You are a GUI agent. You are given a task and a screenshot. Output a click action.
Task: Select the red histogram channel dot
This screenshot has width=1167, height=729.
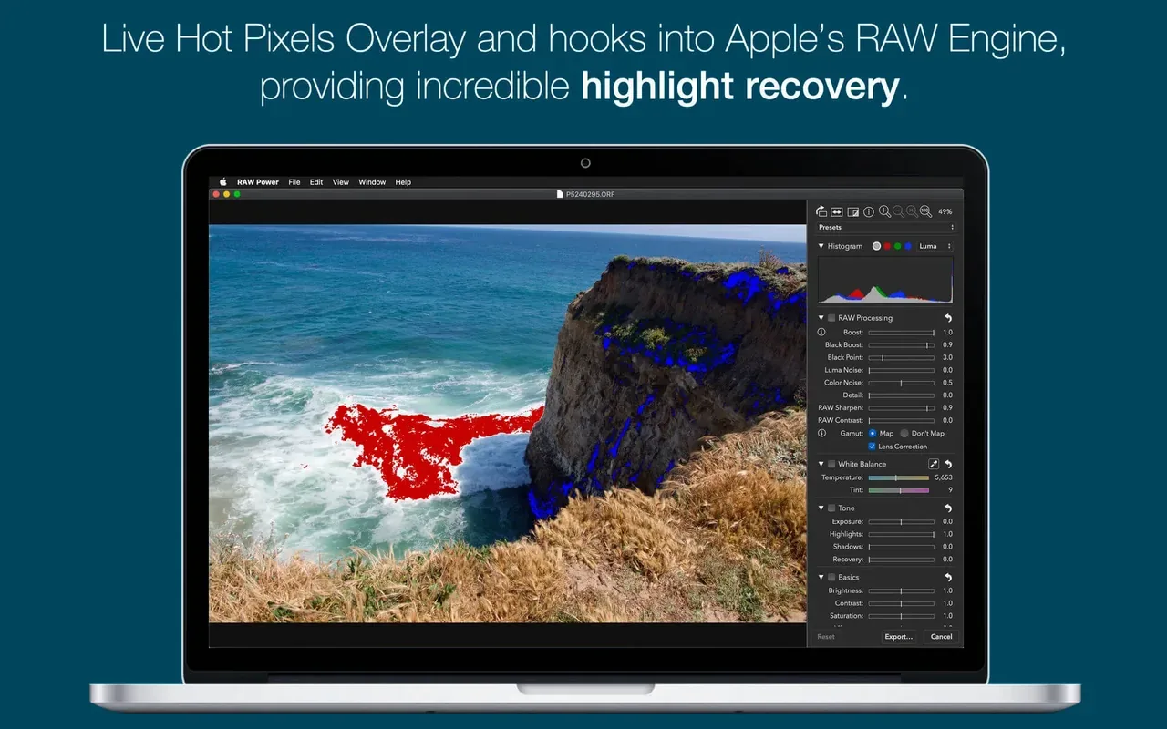(x=887, y=246)
